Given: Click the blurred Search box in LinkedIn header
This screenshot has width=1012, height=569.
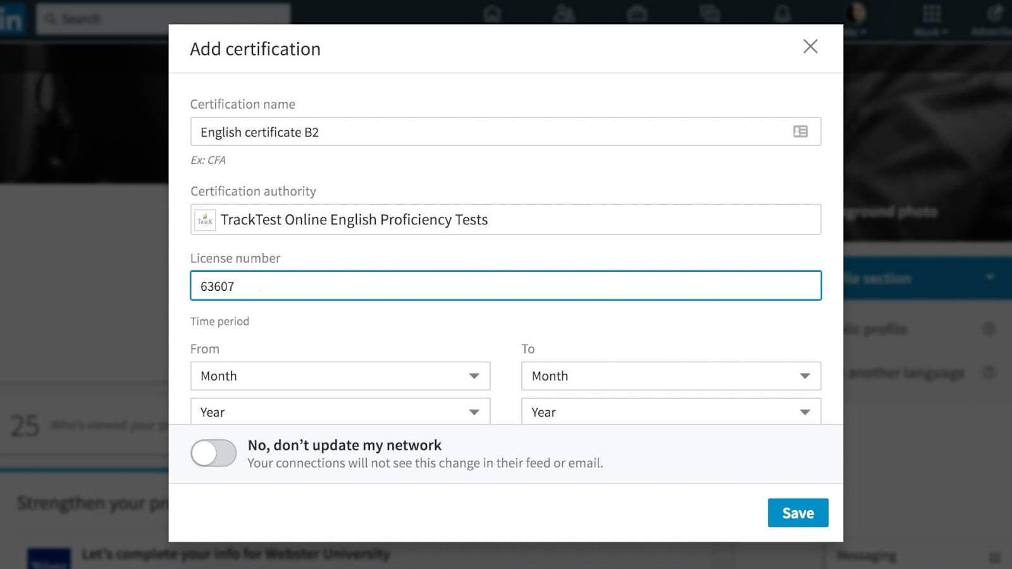Looking at the screenshot, I should (x=163, y=19).
